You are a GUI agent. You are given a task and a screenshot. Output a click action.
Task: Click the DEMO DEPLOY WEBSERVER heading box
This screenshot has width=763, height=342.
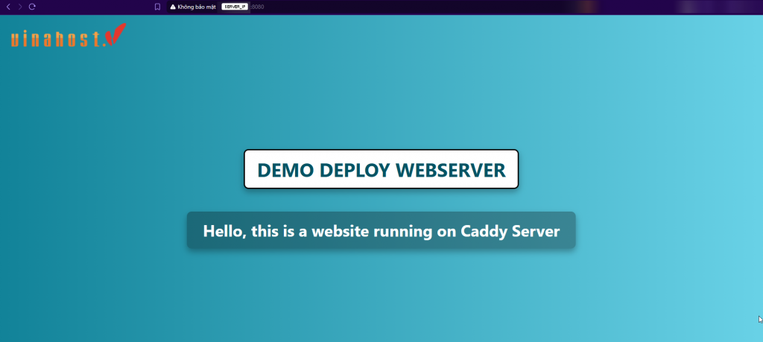[381, 170]
